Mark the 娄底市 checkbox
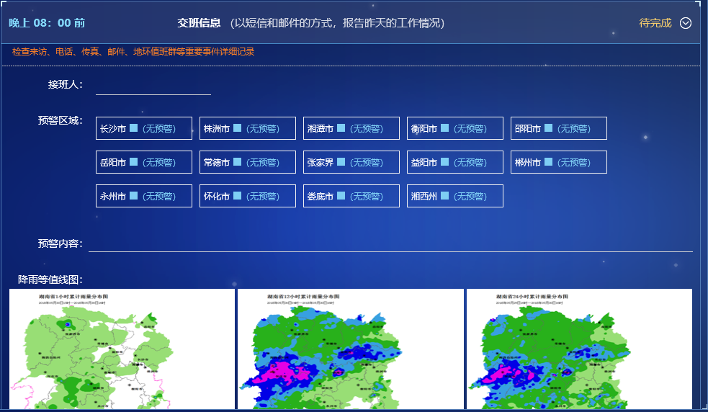The image size is (708, 412). point(341,196)
